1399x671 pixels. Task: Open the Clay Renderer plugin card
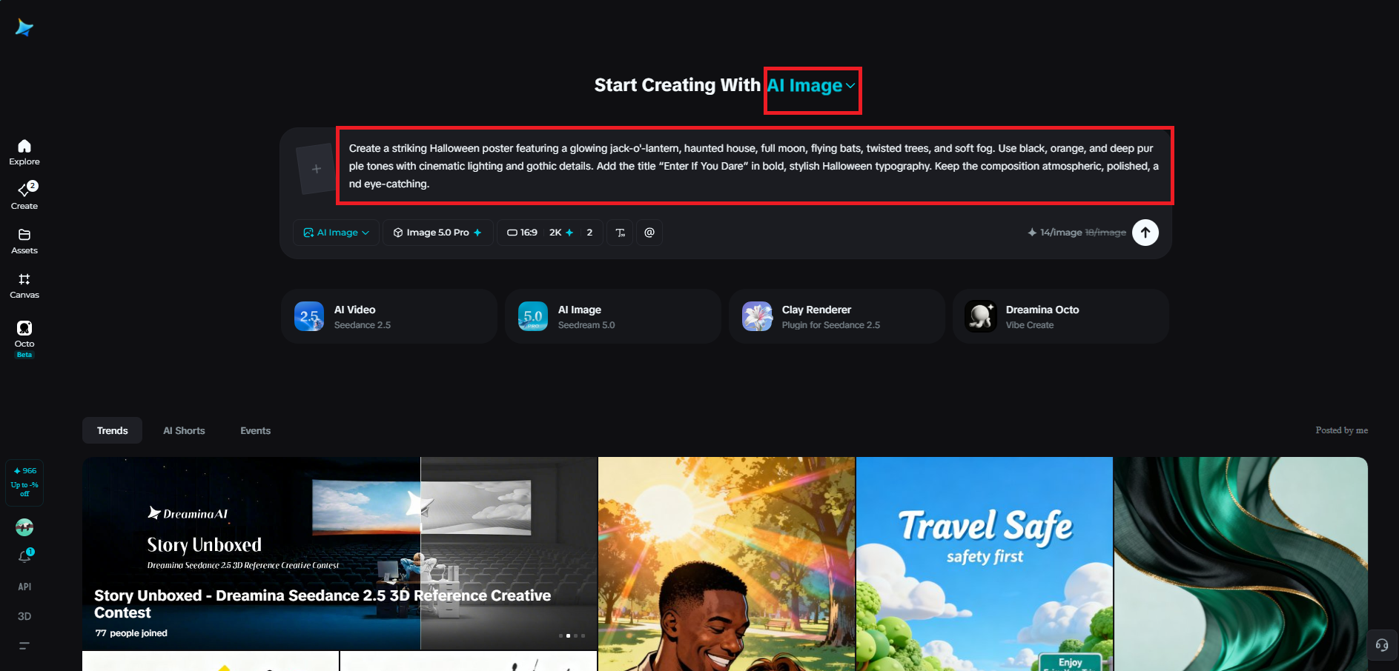point(836,316)
